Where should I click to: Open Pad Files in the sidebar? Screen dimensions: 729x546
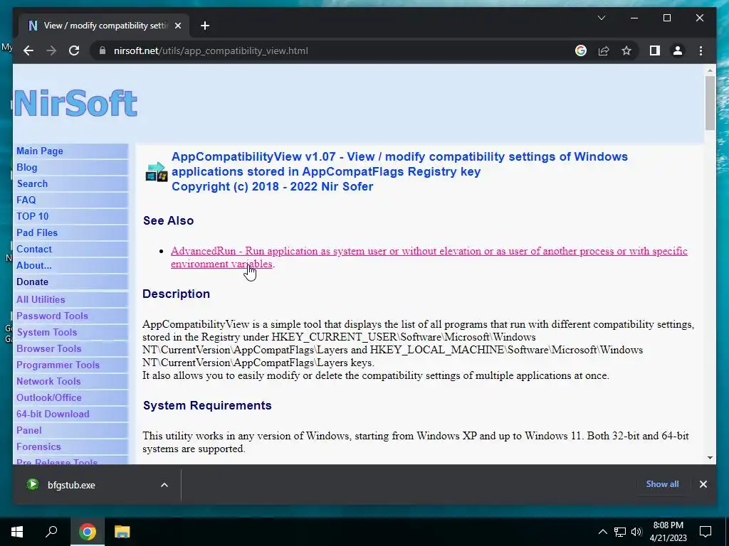(37, 232)
